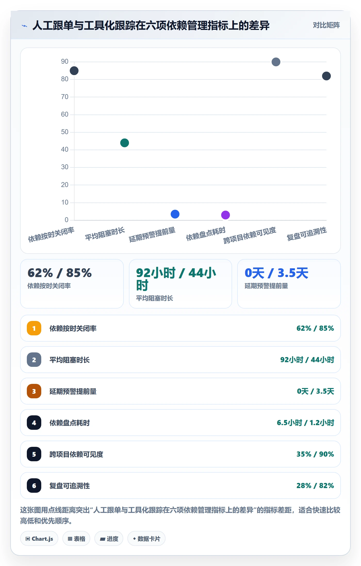Open the 跨项目依赖可见度 list row

tap(180, 454)
